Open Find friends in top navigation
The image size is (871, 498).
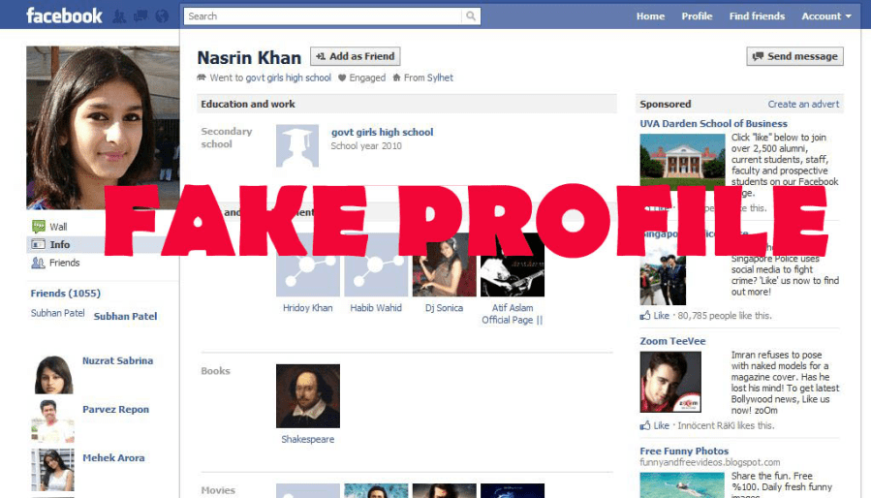(x=757, y=16)
